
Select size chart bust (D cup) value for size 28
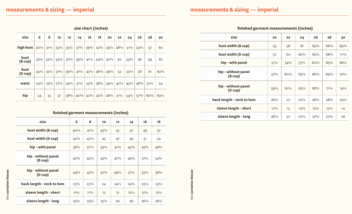(150, 72)
